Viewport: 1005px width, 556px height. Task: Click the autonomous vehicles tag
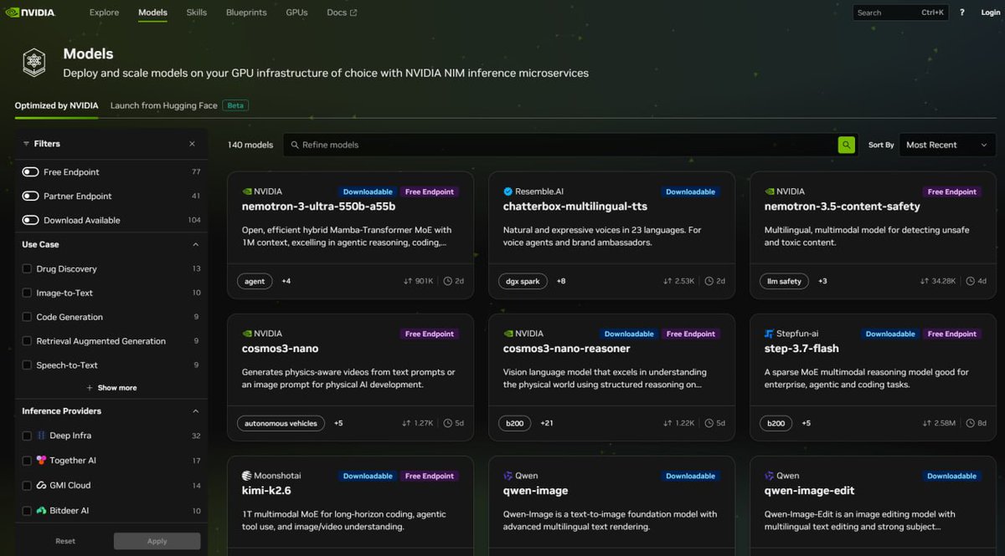[x=281, y=423]
